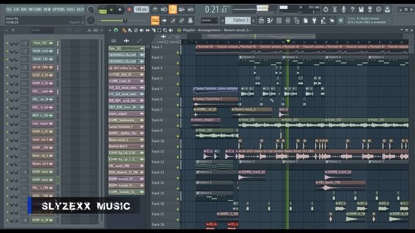Select the playlist Slip tool
The height and width of the screenshot is (233, 415).
click(147, 30)
